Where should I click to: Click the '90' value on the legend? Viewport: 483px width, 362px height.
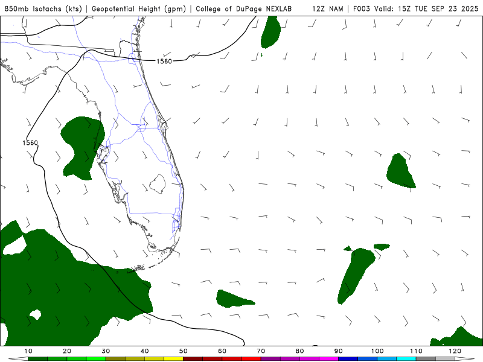pyautogui.click(x=339, y=351)
